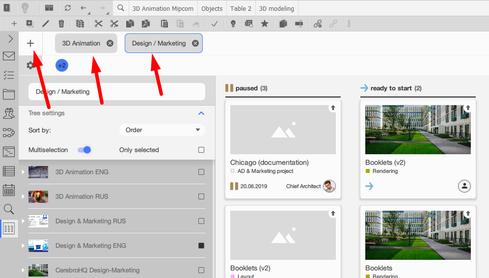489x278 pixels.
Task: Click the Chief Architect avatar
Action: pyautogui.click(x=329, y=186)
